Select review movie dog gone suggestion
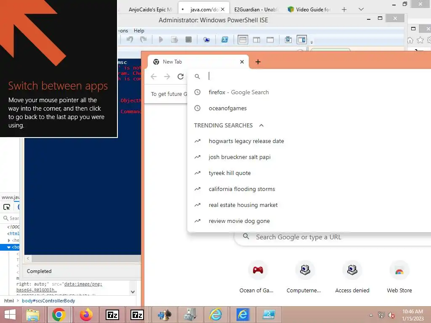 309,221
